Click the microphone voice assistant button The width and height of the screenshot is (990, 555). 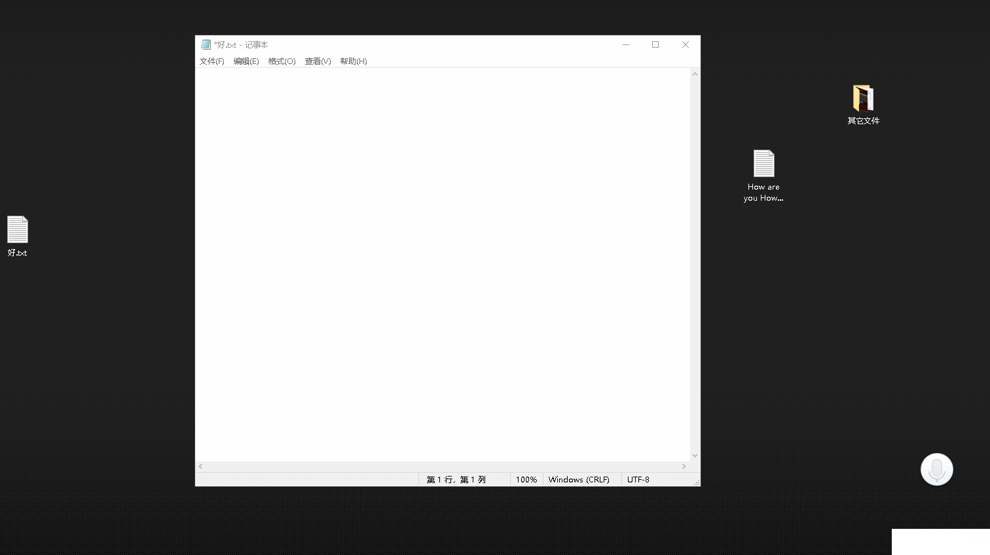point(937,469)
